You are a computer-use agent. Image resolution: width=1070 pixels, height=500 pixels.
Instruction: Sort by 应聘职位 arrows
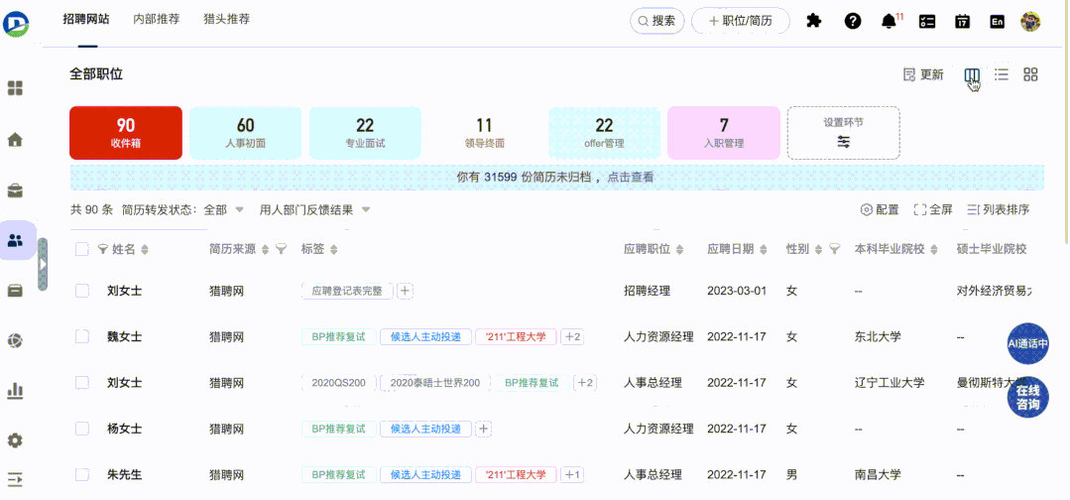pyautogui.click(x=679, y=250)
